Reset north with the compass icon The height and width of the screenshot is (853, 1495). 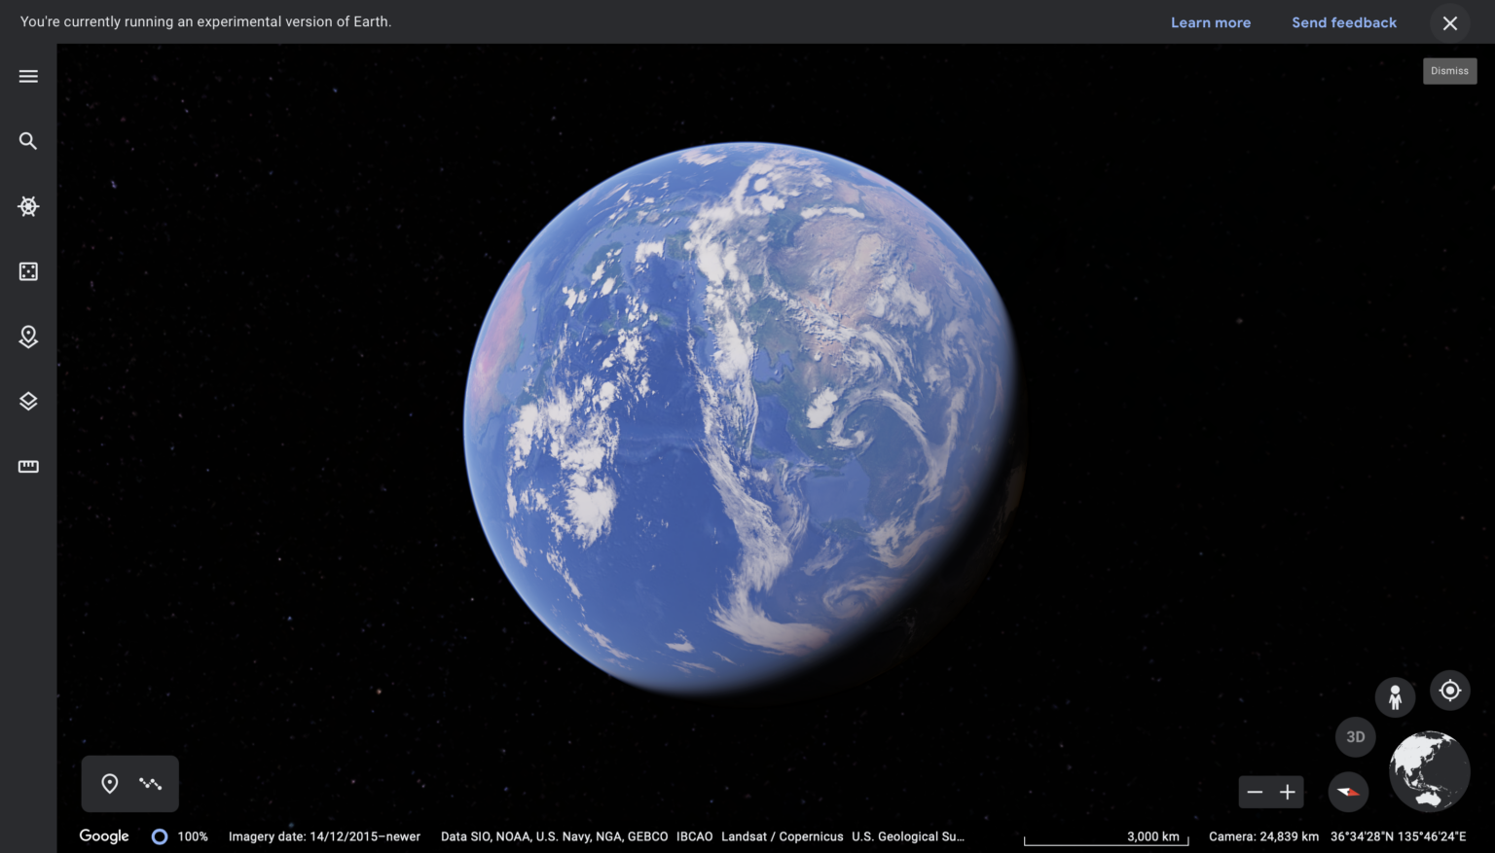point(1348,792)
